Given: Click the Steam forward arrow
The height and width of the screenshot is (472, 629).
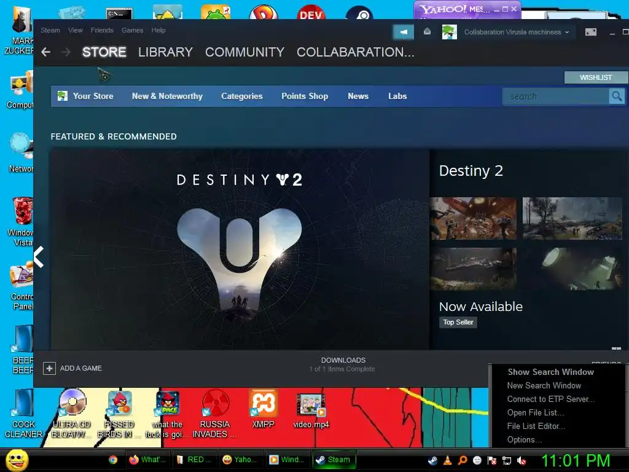Looking at the screenshot, I should click(66, 52).
